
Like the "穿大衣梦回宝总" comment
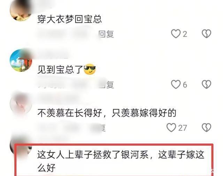click(x=176, y=34)
